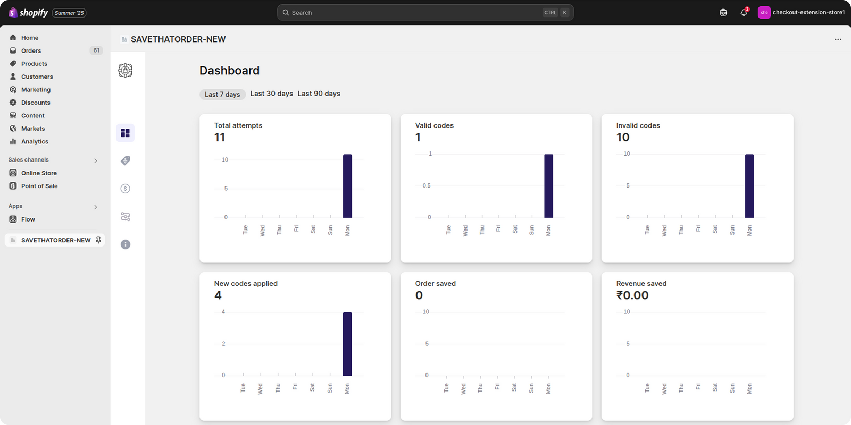Click the Mon bar in Total attempts chart

click(x=347, y=186)
